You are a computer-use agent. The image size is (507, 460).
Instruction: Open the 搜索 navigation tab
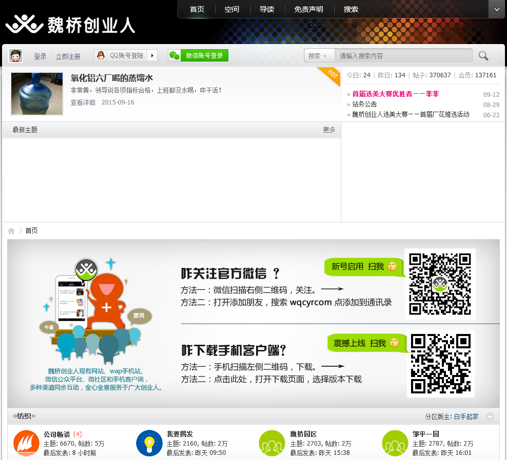pyautogui.click(x=351, y=9)
